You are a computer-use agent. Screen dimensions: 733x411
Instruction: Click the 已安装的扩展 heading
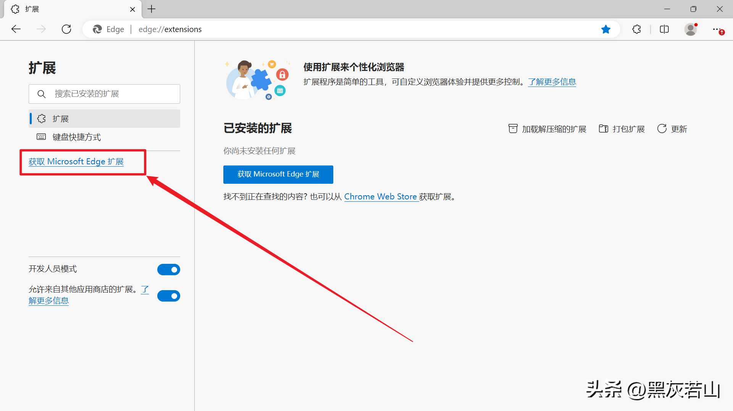258,128
